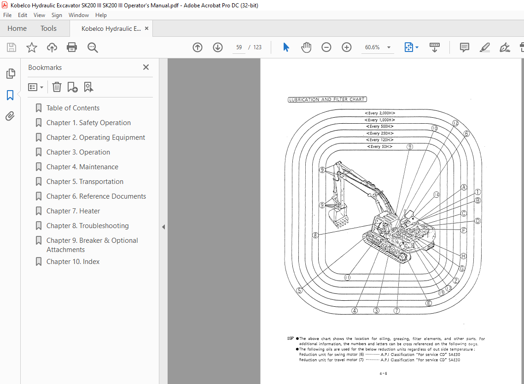Click the page footer number 4-6
The image size is (524, 384).
pos(383,373)
